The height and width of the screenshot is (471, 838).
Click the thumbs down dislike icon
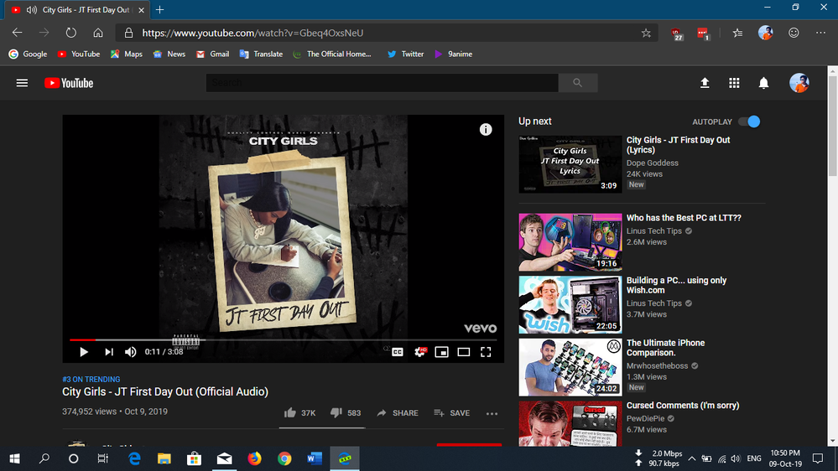[x=336, y=413]
